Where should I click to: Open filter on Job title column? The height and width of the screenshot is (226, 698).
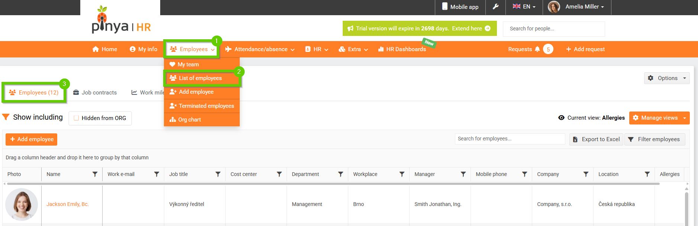[218, 174]
